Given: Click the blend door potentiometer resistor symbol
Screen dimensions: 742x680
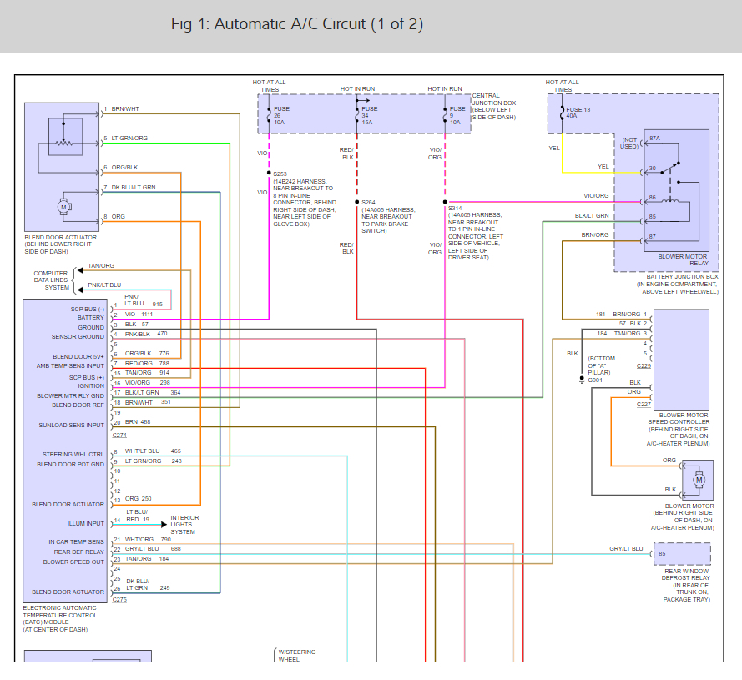Looking at the screenshot, I should [63, 143].
